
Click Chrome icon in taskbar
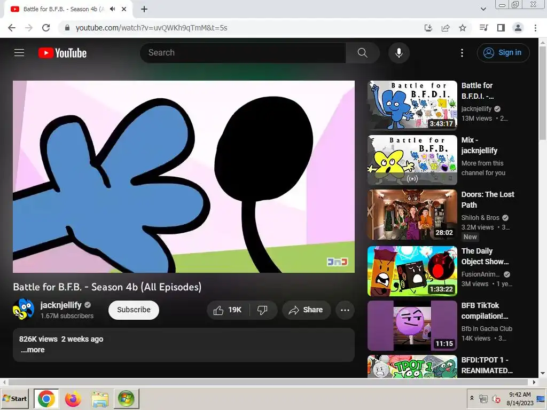tap(46, 398)
